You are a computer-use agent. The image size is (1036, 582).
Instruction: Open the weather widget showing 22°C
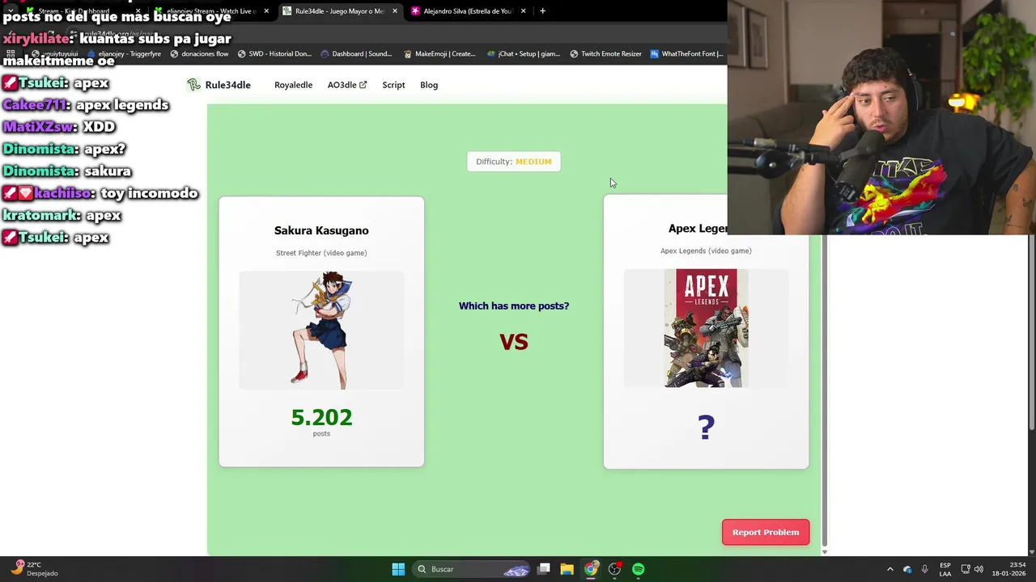[x=35, y=569]
